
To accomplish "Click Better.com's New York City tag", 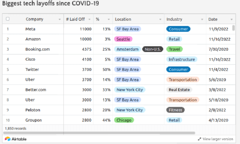I will tap(130, 90).
